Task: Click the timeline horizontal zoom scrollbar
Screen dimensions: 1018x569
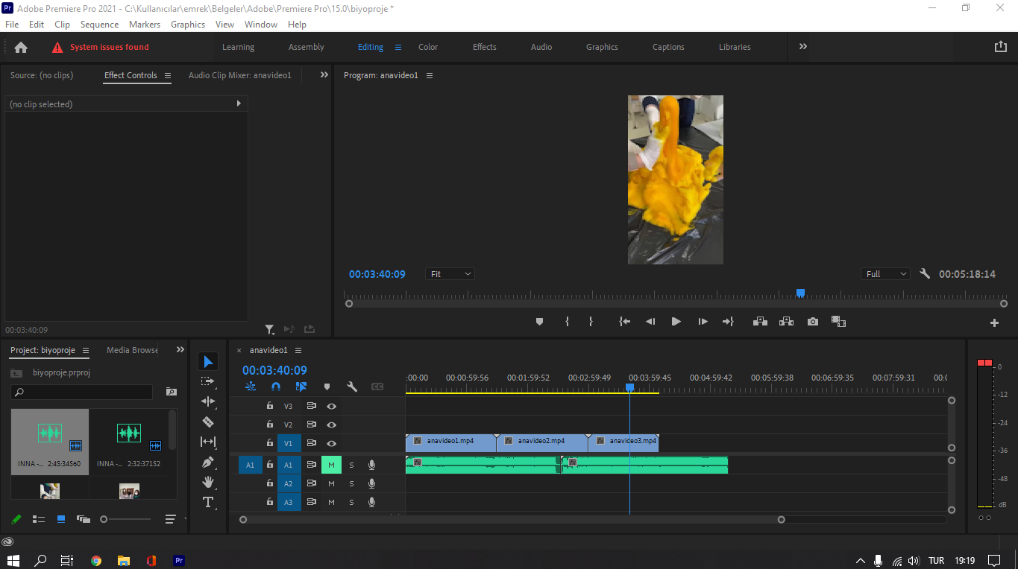Action: click(x=512, y=520)
